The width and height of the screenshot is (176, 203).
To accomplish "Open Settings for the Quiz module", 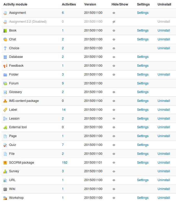I will 143,145.
